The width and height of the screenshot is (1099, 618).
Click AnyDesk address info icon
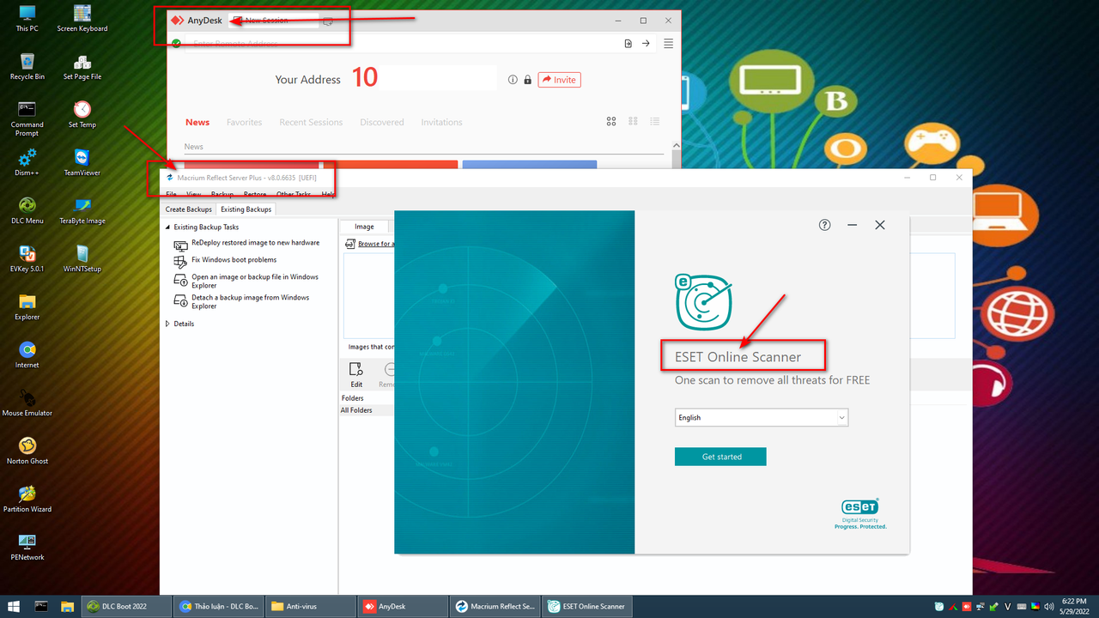[513, 80]
